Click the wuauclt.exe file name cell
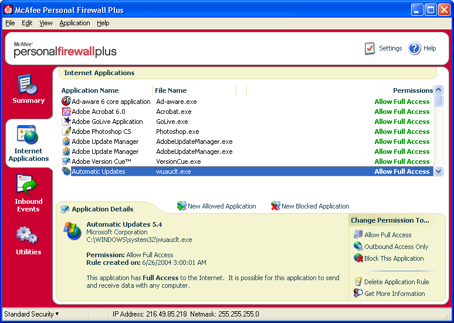The height and width of the screenshot is (323, 454). (x=174, y=171)
